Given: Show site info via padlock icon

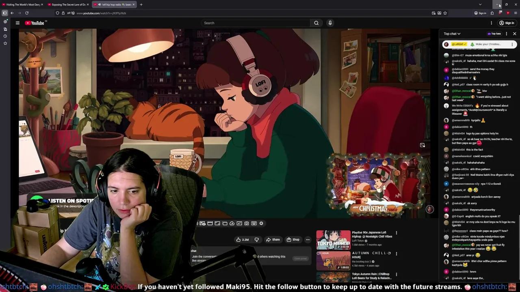Looking at the screenshot, I should pyautogui.click(x=63, y=13).
